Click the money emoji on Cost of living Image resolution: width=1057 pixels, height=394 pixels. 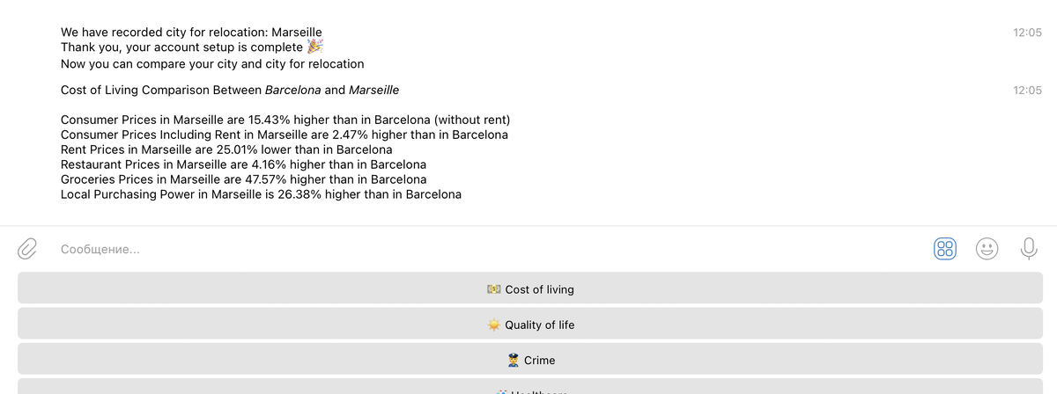[x=494, y=289]
